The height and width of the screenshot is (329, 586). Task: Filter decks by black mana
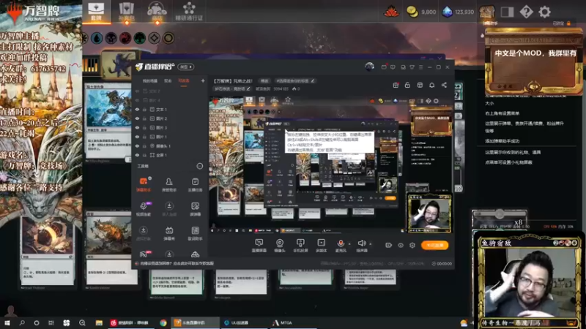click(111, 38)
